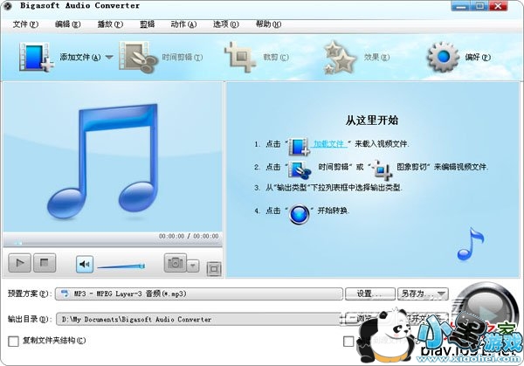524x366 pixels.
Task: Click the 效果(E) toolbar label
Action: tap(376, 57)
